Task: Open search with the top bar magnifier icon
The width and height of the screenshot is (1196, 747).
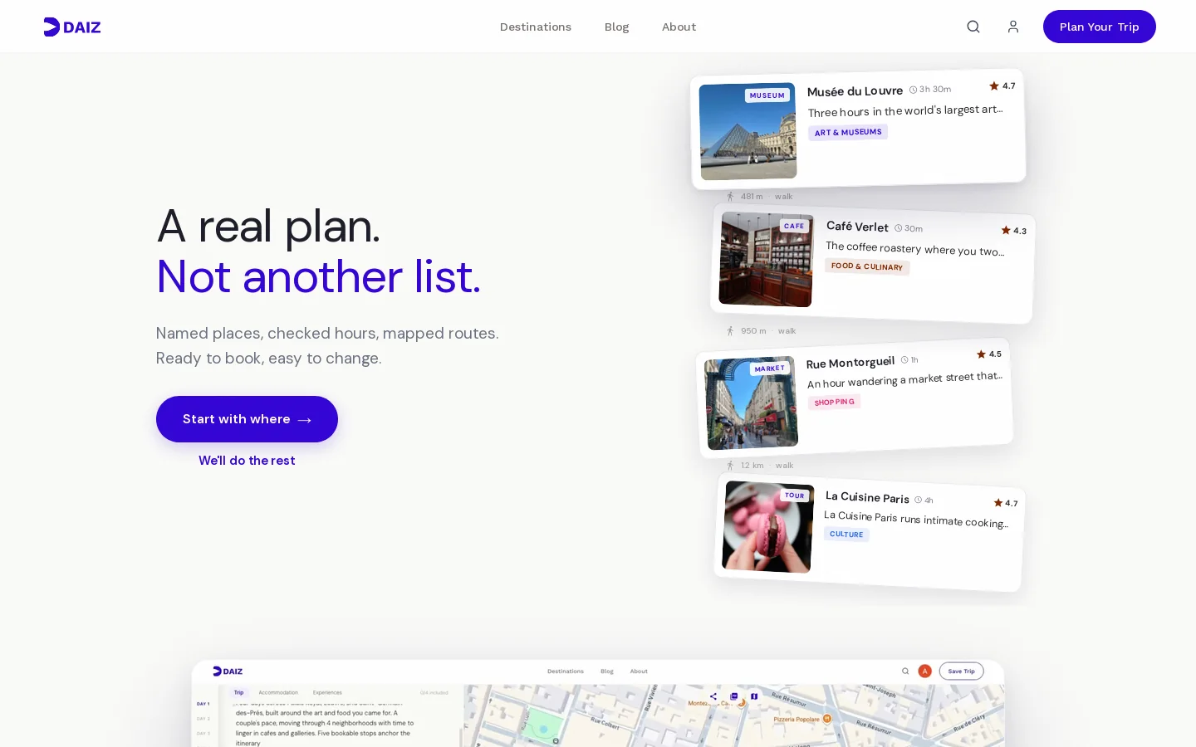Action: [x=973, y=27]
